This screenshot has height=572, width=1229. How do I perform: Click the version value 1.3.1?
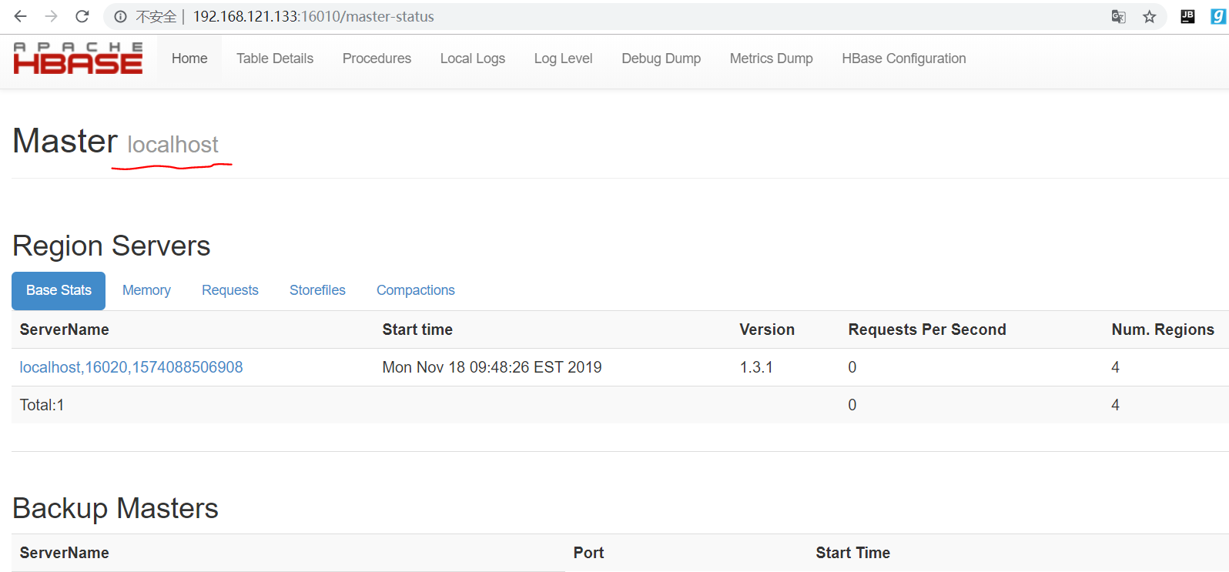point(756,367)
